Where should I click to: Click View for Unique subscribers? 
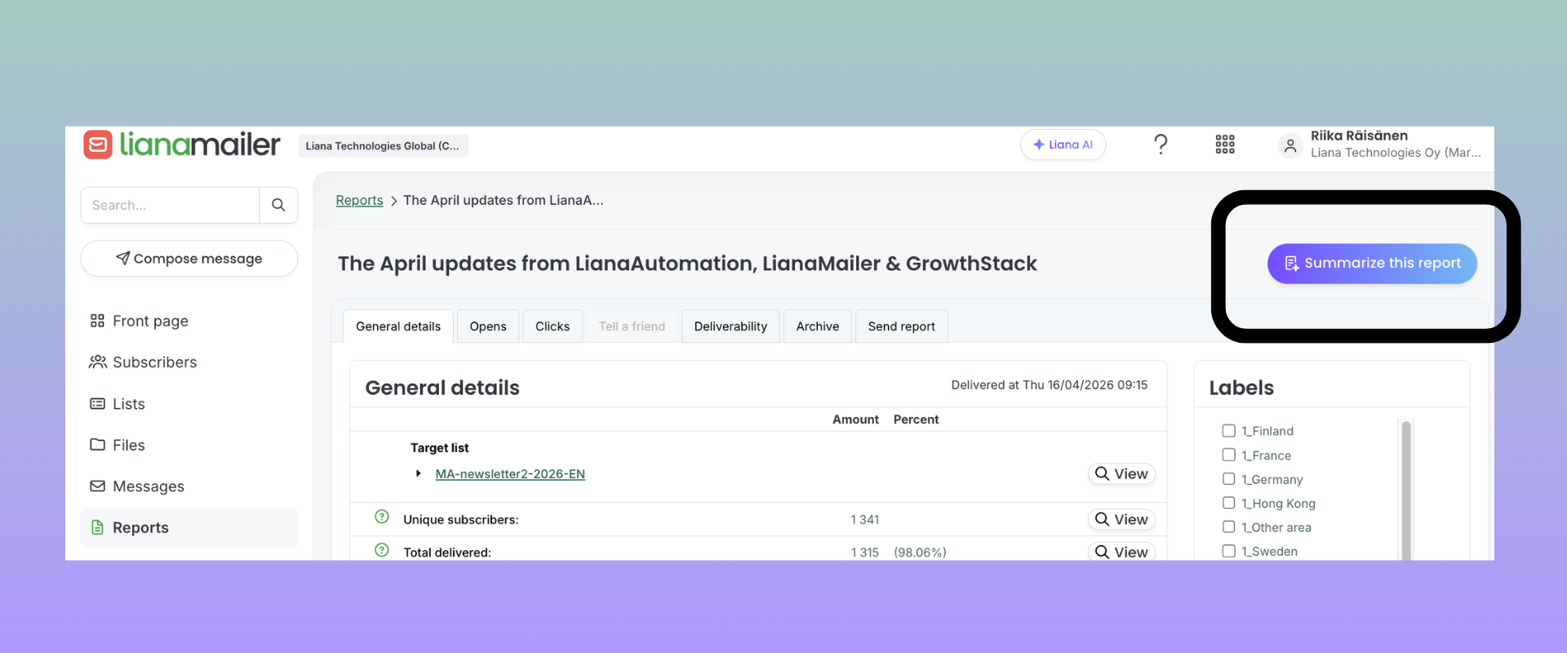(x=1121, y=519)
